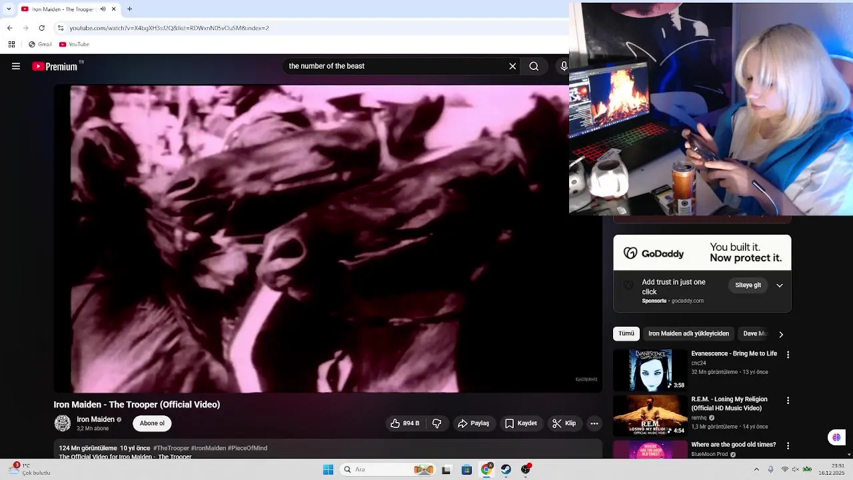Run search with magnifier button

(534, 66)
